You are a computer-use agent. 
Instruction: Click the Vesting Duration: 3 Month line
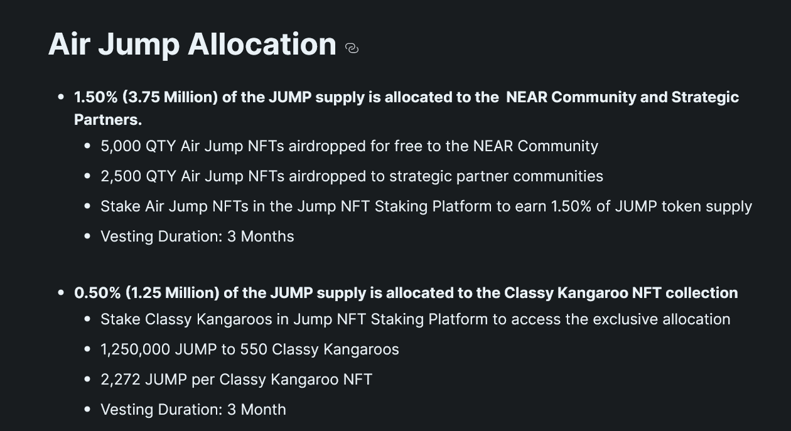(193, 410)
